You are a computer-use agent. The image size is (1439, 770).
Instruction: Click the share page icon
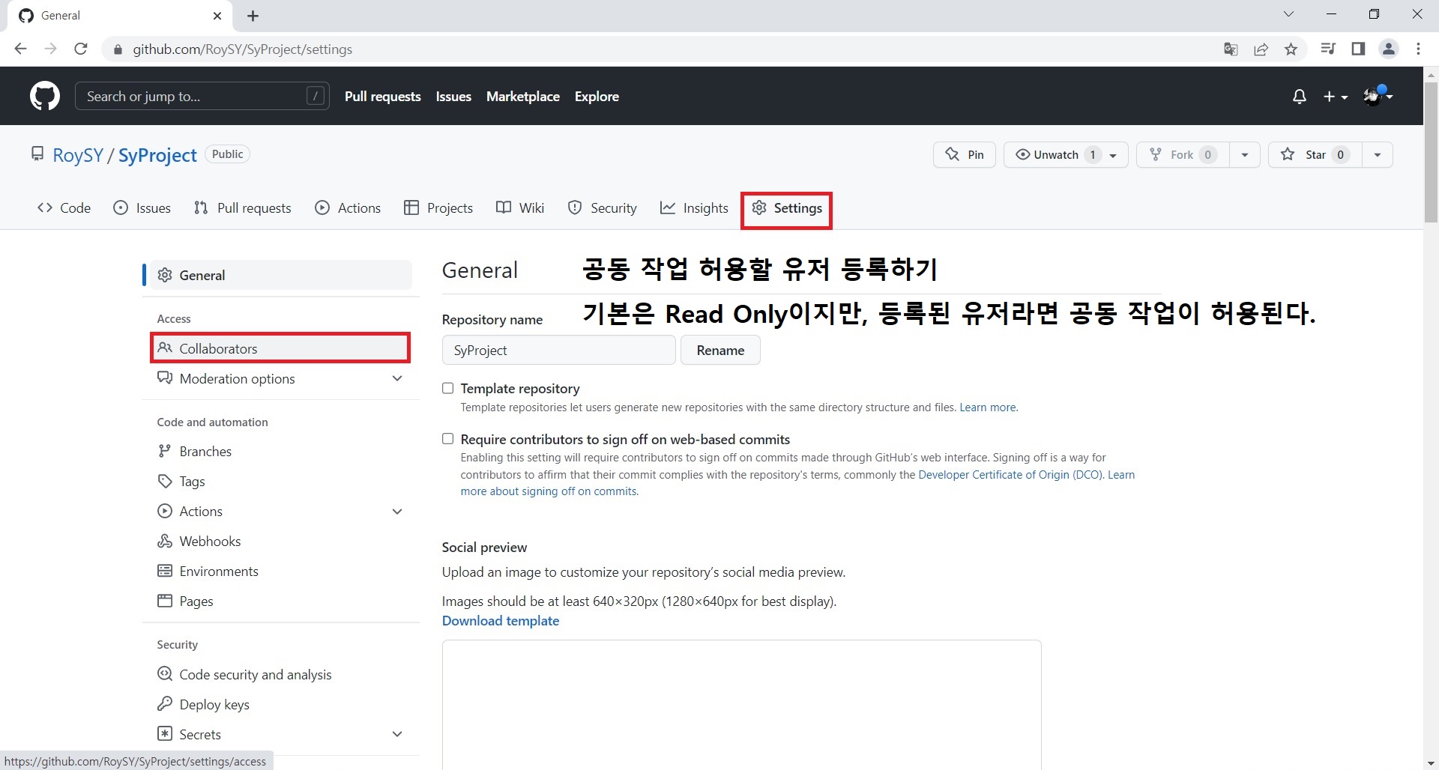click(1261, 49)
